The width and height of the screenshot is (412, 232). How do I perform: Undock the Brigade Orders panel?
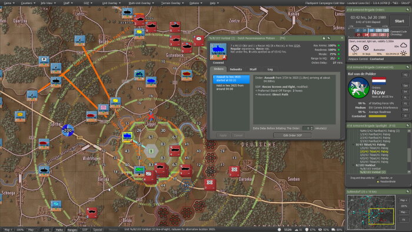point(407,10)
